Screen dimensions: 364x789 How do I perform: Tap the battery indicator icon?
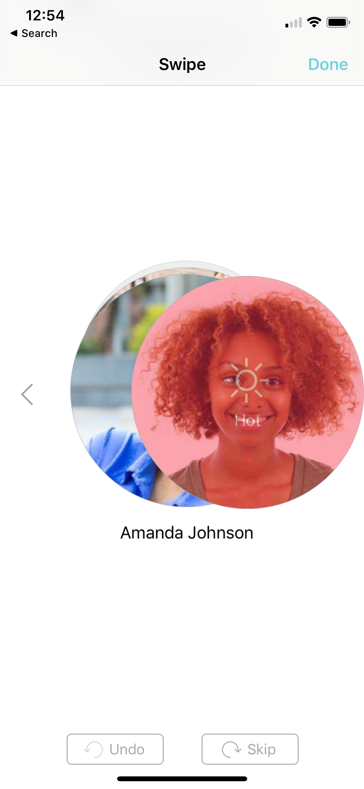(x=338, y=22)
